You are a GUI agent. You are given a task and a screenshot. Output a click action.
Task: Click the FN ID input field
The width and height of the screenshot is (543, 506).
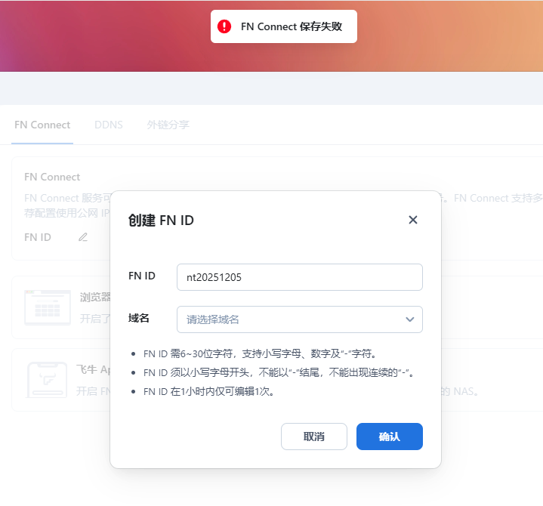point(300,277)
